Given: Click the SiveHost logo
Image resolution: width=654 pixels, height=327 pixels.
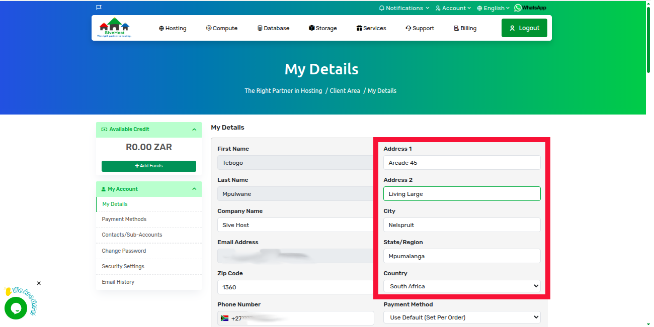Looking at the screenshot, I should pyautogui.click(x=114, y=28).
